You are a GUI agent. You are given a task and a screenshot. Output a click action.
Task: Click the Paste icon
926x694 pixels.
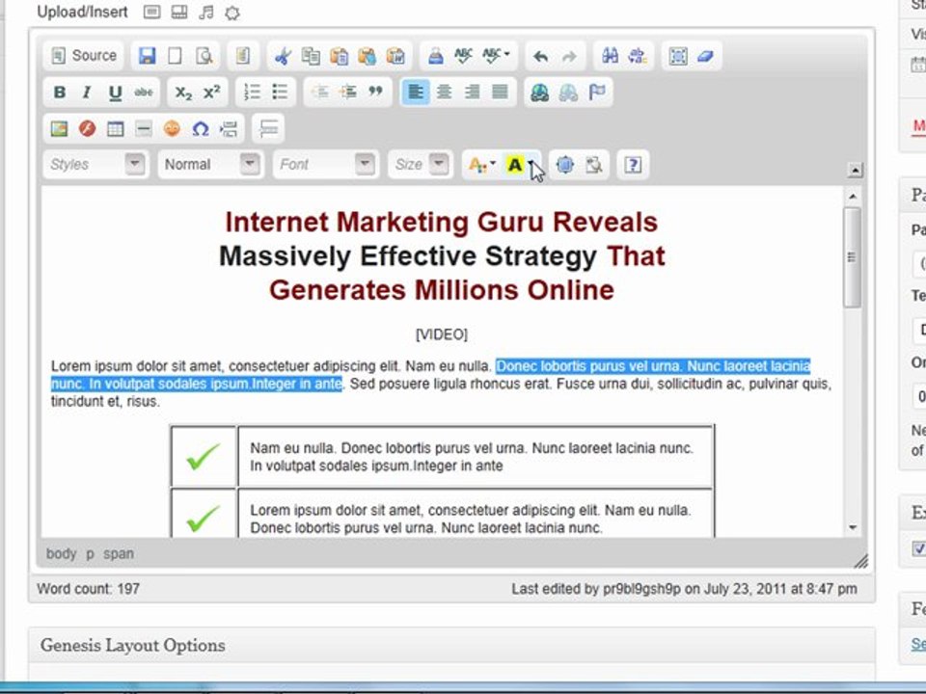(339, 56)
